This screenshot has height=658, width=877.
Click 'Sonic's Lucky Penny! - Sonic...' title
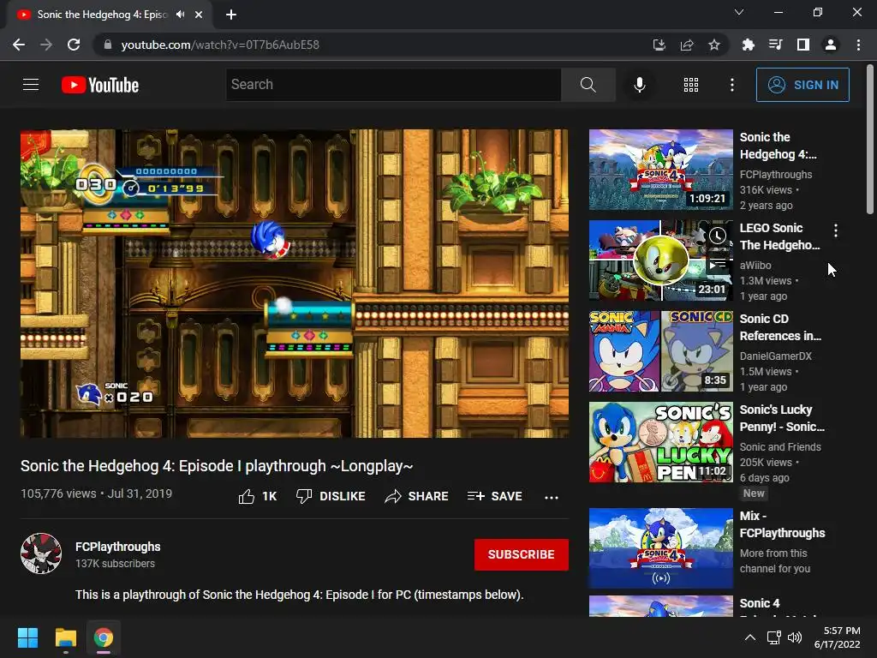(782, 418)
